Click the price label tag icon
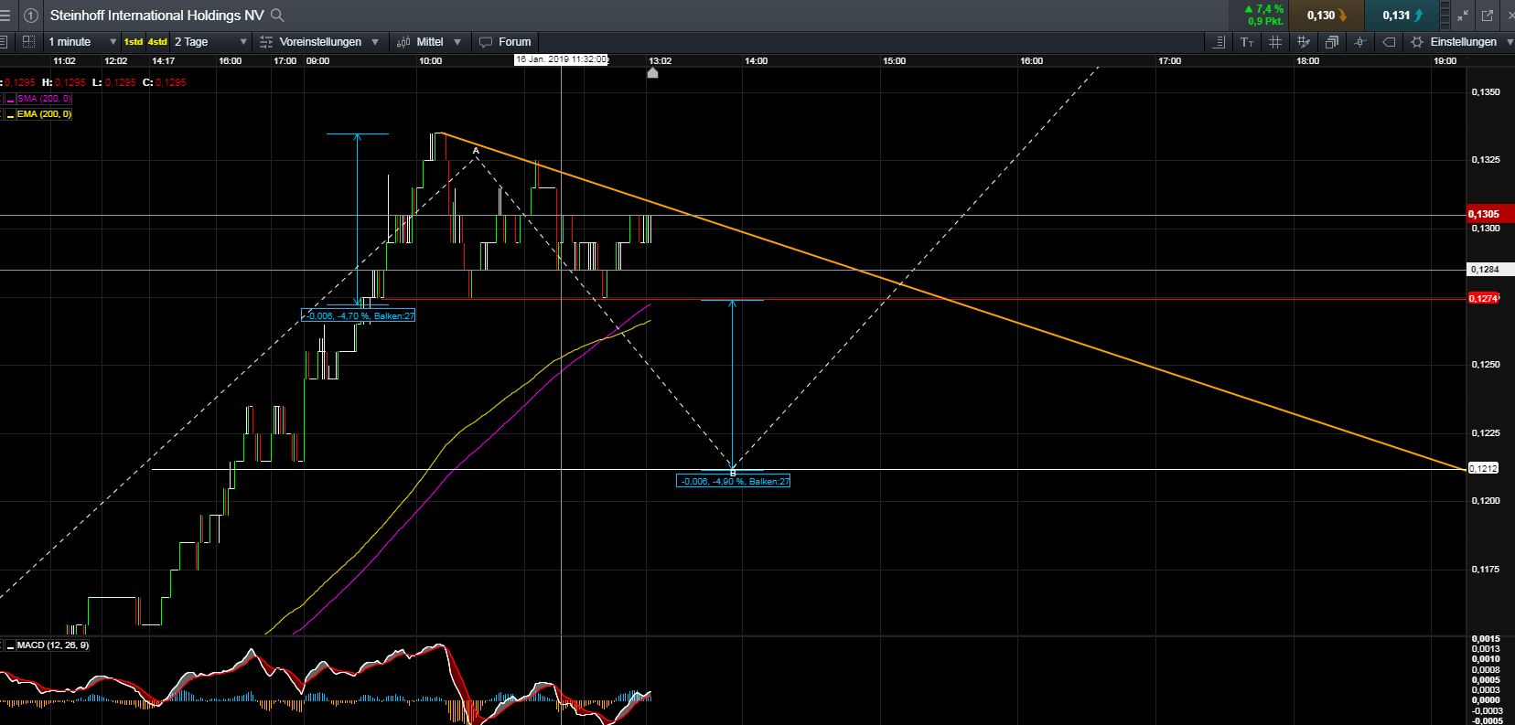The width and height of the screenshot is (1515, 725). click(x=1389, y=42)
